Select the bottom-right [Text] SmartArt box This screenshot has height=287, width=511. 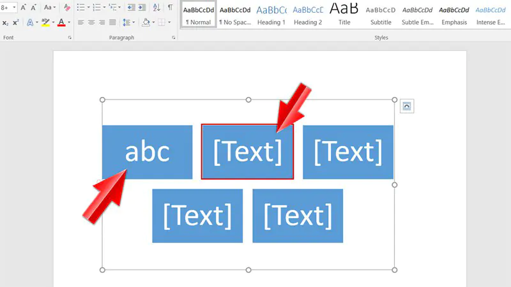coord(298,216)
